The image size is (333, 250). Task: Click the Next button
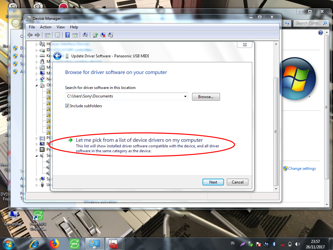click(213, 182)
